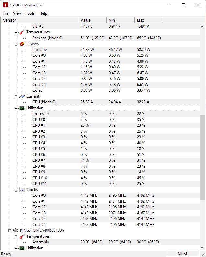Open the File menu
Viewport: 206px width, 257px height.
tap(6, 13)
